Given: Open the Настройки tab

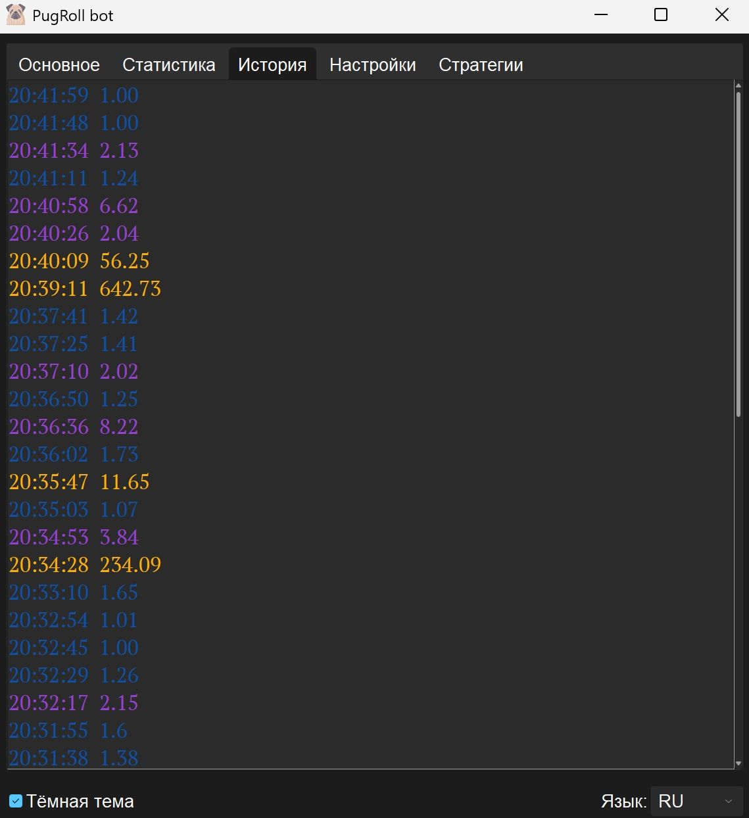Looking at the screenshot, I should click(x=373, y=64).
